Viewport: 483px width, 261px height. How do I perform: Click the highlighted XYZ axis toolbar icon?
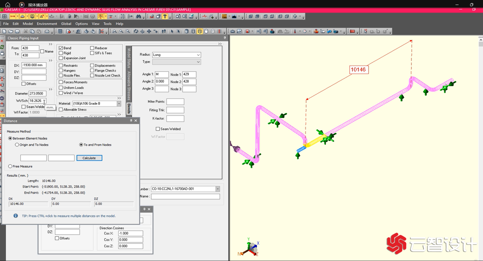[x=101, y=16]
